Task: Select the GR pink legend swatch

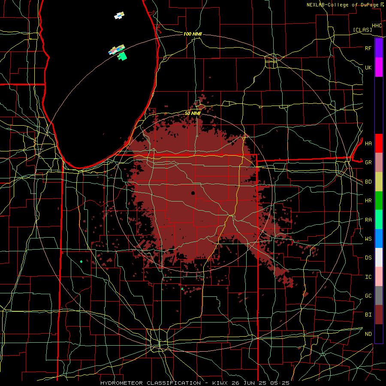Action: (379, 162)
